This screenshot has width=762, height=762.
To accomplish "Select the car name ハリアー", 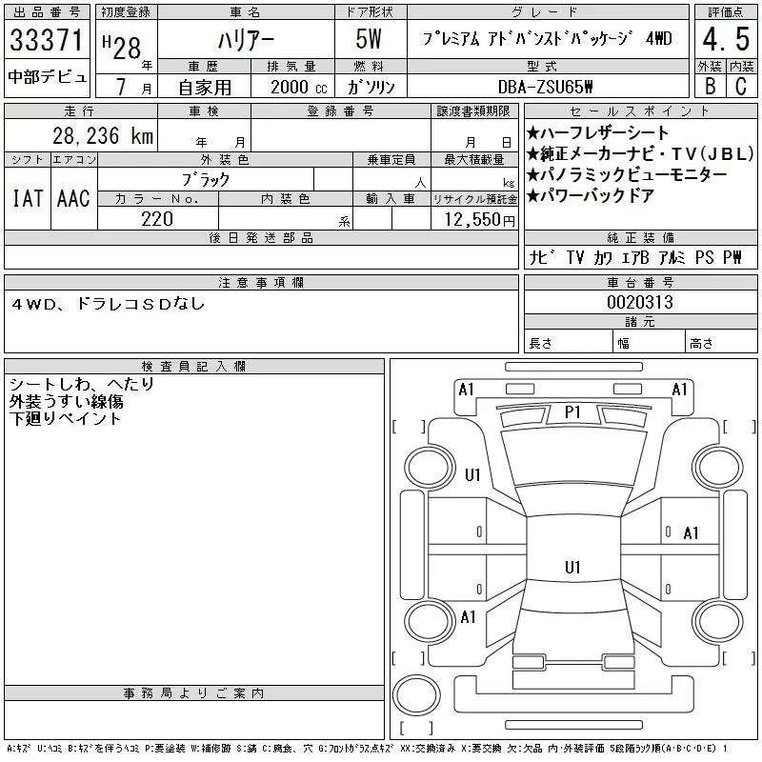I will click(244, 40).
